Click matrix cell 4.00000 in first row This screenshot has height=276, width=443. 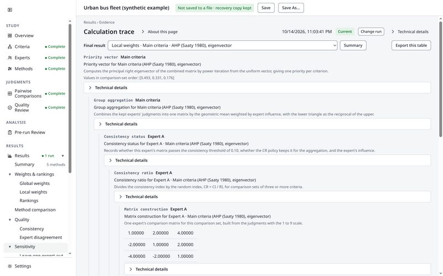[x=186, y=233]
